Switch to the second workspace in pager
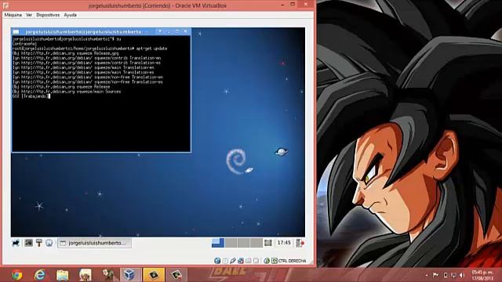Image resolution: width=502 pixels, height=282 pixels. pos(231,243)
